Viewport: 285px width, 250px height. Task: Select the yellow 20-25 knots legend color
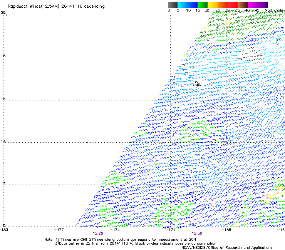pos(213,5)
